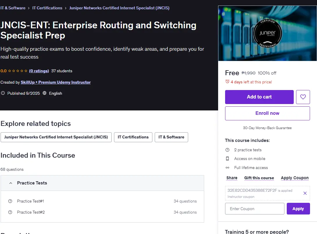Click Apply Coupon link

pyautogui.click(x=295, y=178)
